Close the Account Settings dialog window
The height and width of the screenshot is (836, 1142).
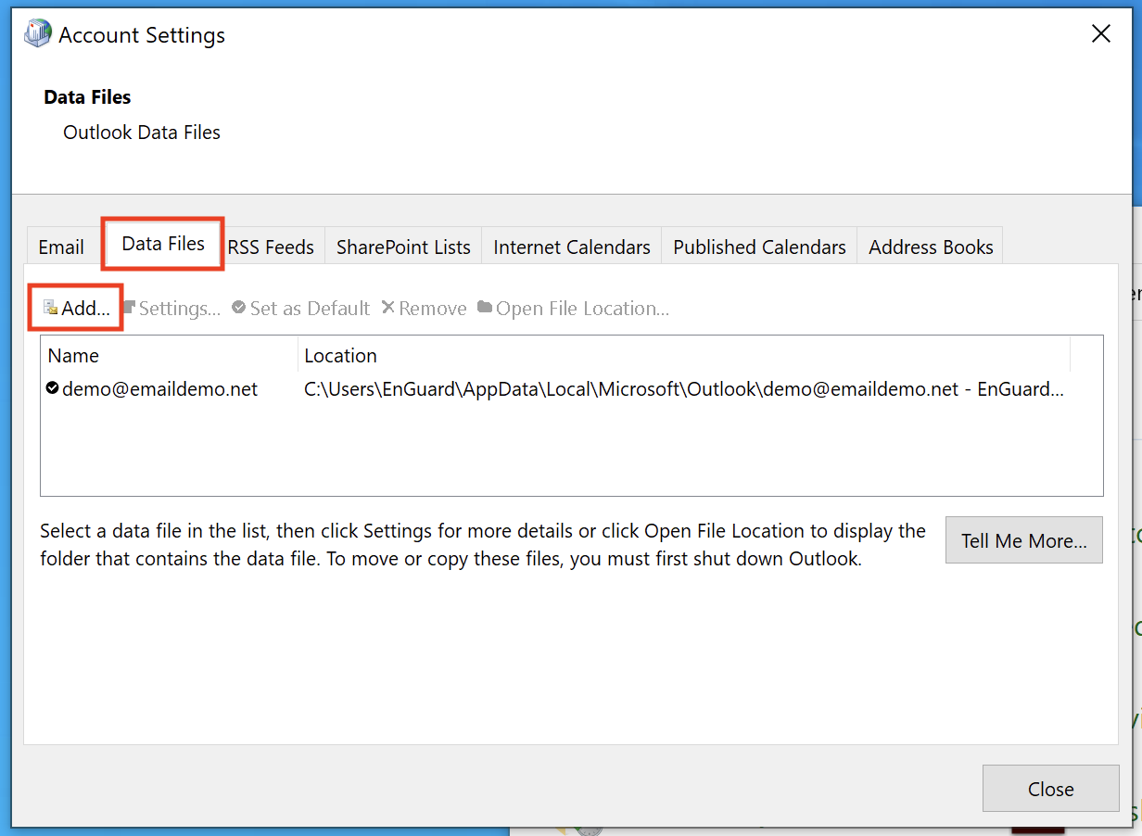(x=1100, y=34)
